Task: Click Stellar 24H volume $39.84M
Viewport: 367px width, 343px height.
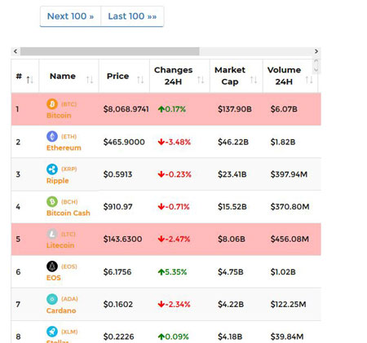Action: (287, 336)
